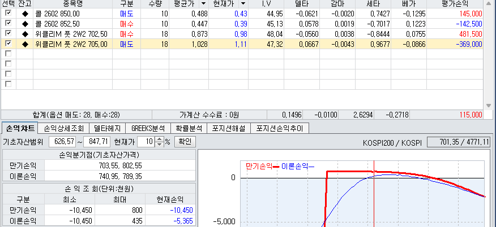
Task: Click the 확인 button
Action: pos(185,142)
